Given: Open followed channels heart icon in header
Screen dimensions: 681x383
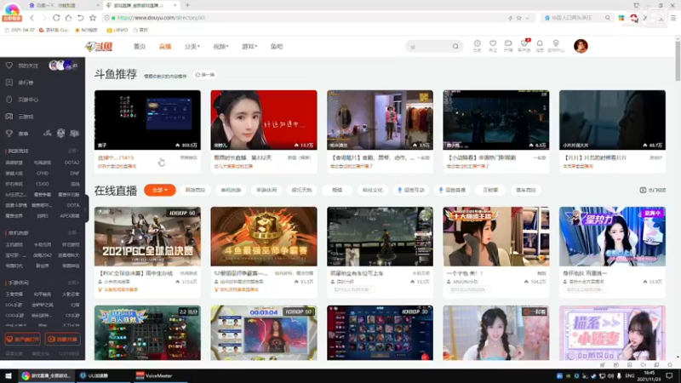Looking at the screenshot, I should click(x=493, y=46).
